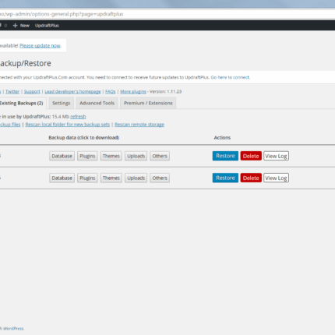335x335 pixels.
Task: Open the Twitter link
Action: (x=12, y=92)
